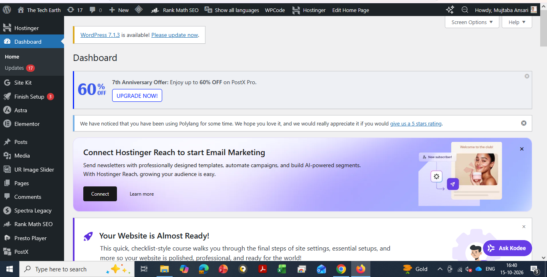Viewport: 547px width, 277px height.
Task: Click the Learn more link
Action: click(x=142, y=194)
